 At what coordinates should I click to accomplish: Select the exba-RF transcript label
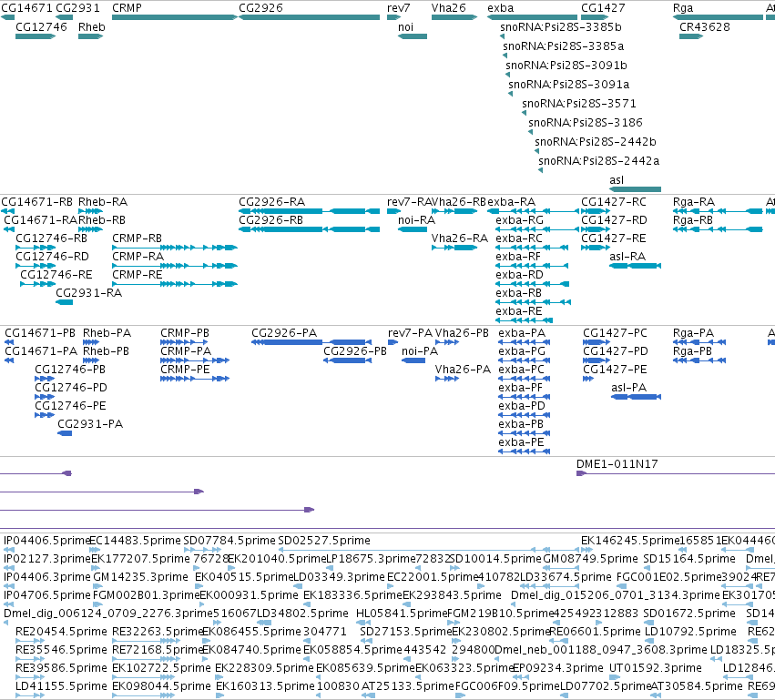[518, 257]
